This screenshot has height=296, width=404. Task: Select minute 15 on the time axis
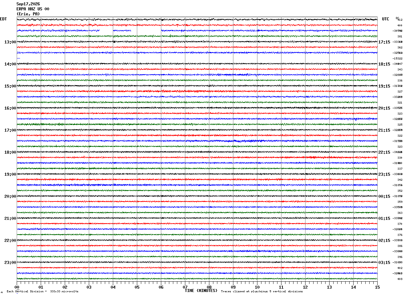point(377,287)
